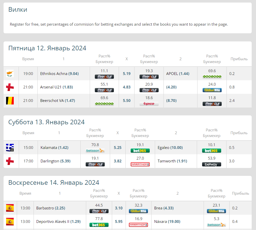
Task: Click the Greece flag icon beside Kalamata
Action: point(10,148)
